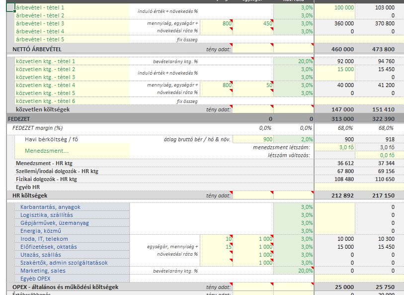Select 'Gépjárművek, üzemanyag' cost item

72,223
